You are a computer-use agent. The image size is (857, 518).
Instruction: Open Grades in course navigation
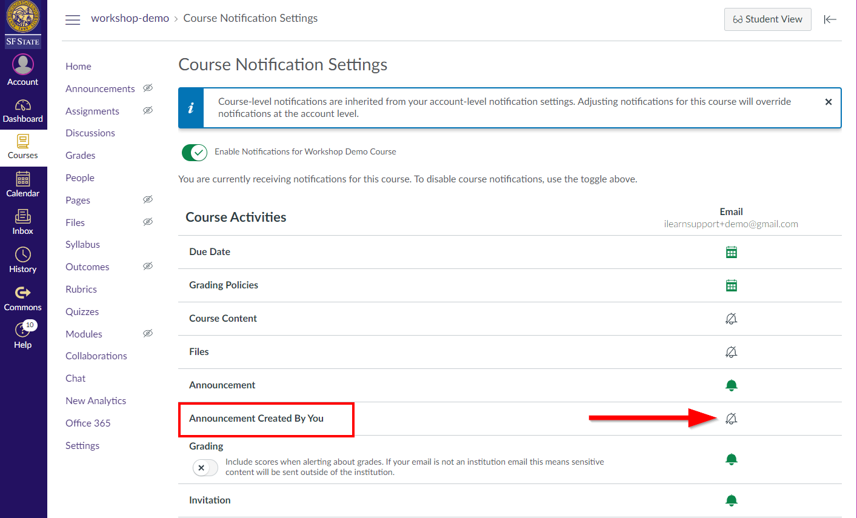point(81,155)
